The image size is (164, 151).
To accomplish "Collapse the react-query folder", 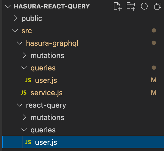I will click(x=20, y=105).
